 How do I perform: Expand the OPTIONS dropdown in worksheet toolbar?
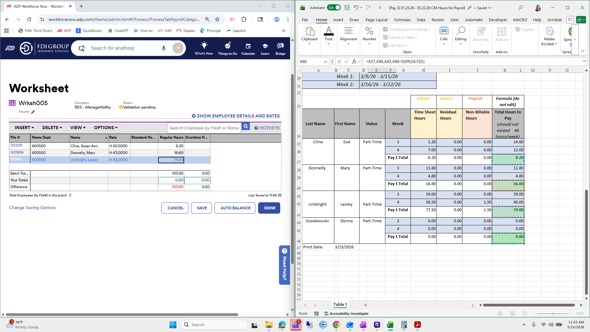106,128
